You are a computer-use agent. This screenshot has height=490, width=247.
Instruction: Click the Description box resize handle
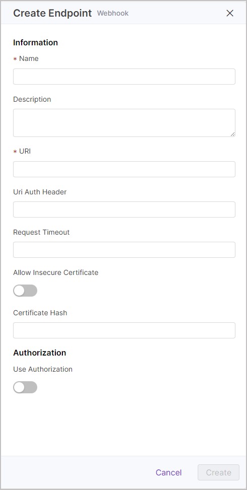click(x=232, y=134)
